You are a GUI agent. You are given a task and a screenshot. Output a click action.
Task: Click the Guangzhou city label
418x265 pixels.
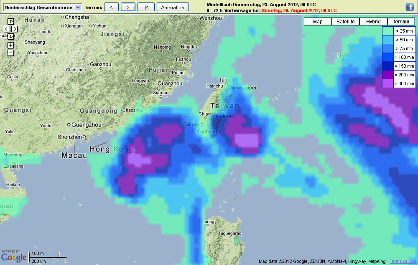[87, 125]
